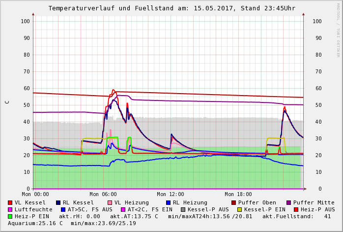Click the purple Puffer Mitte swatch
The height and width of the screenshot is (232, 343).
tap(288, 202)
